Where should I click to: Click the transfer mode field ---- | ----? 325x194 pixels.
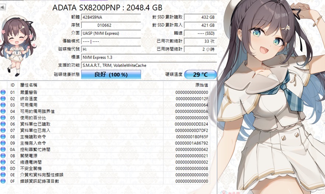pos(111,41)
